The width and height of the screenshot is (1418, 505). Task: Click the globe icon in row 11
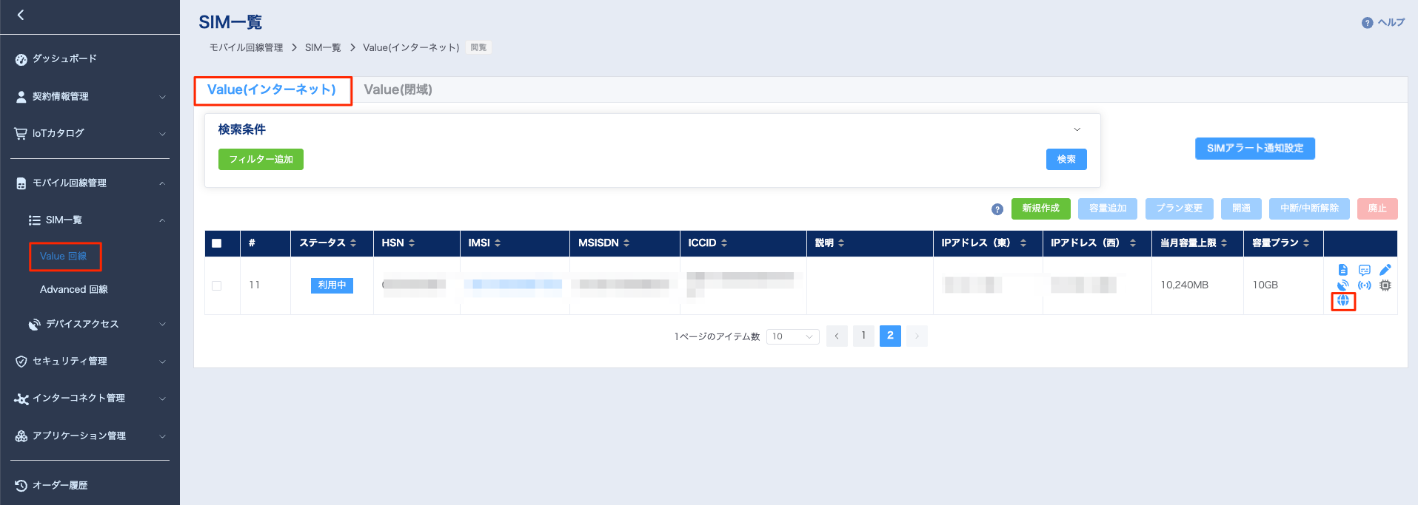(x=1343, y=300)
